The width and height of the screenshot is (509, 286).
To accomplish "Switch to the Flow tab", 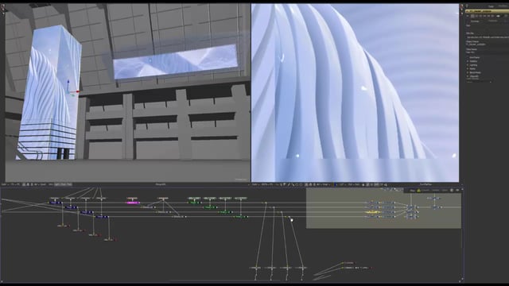I will coord(412,191).
